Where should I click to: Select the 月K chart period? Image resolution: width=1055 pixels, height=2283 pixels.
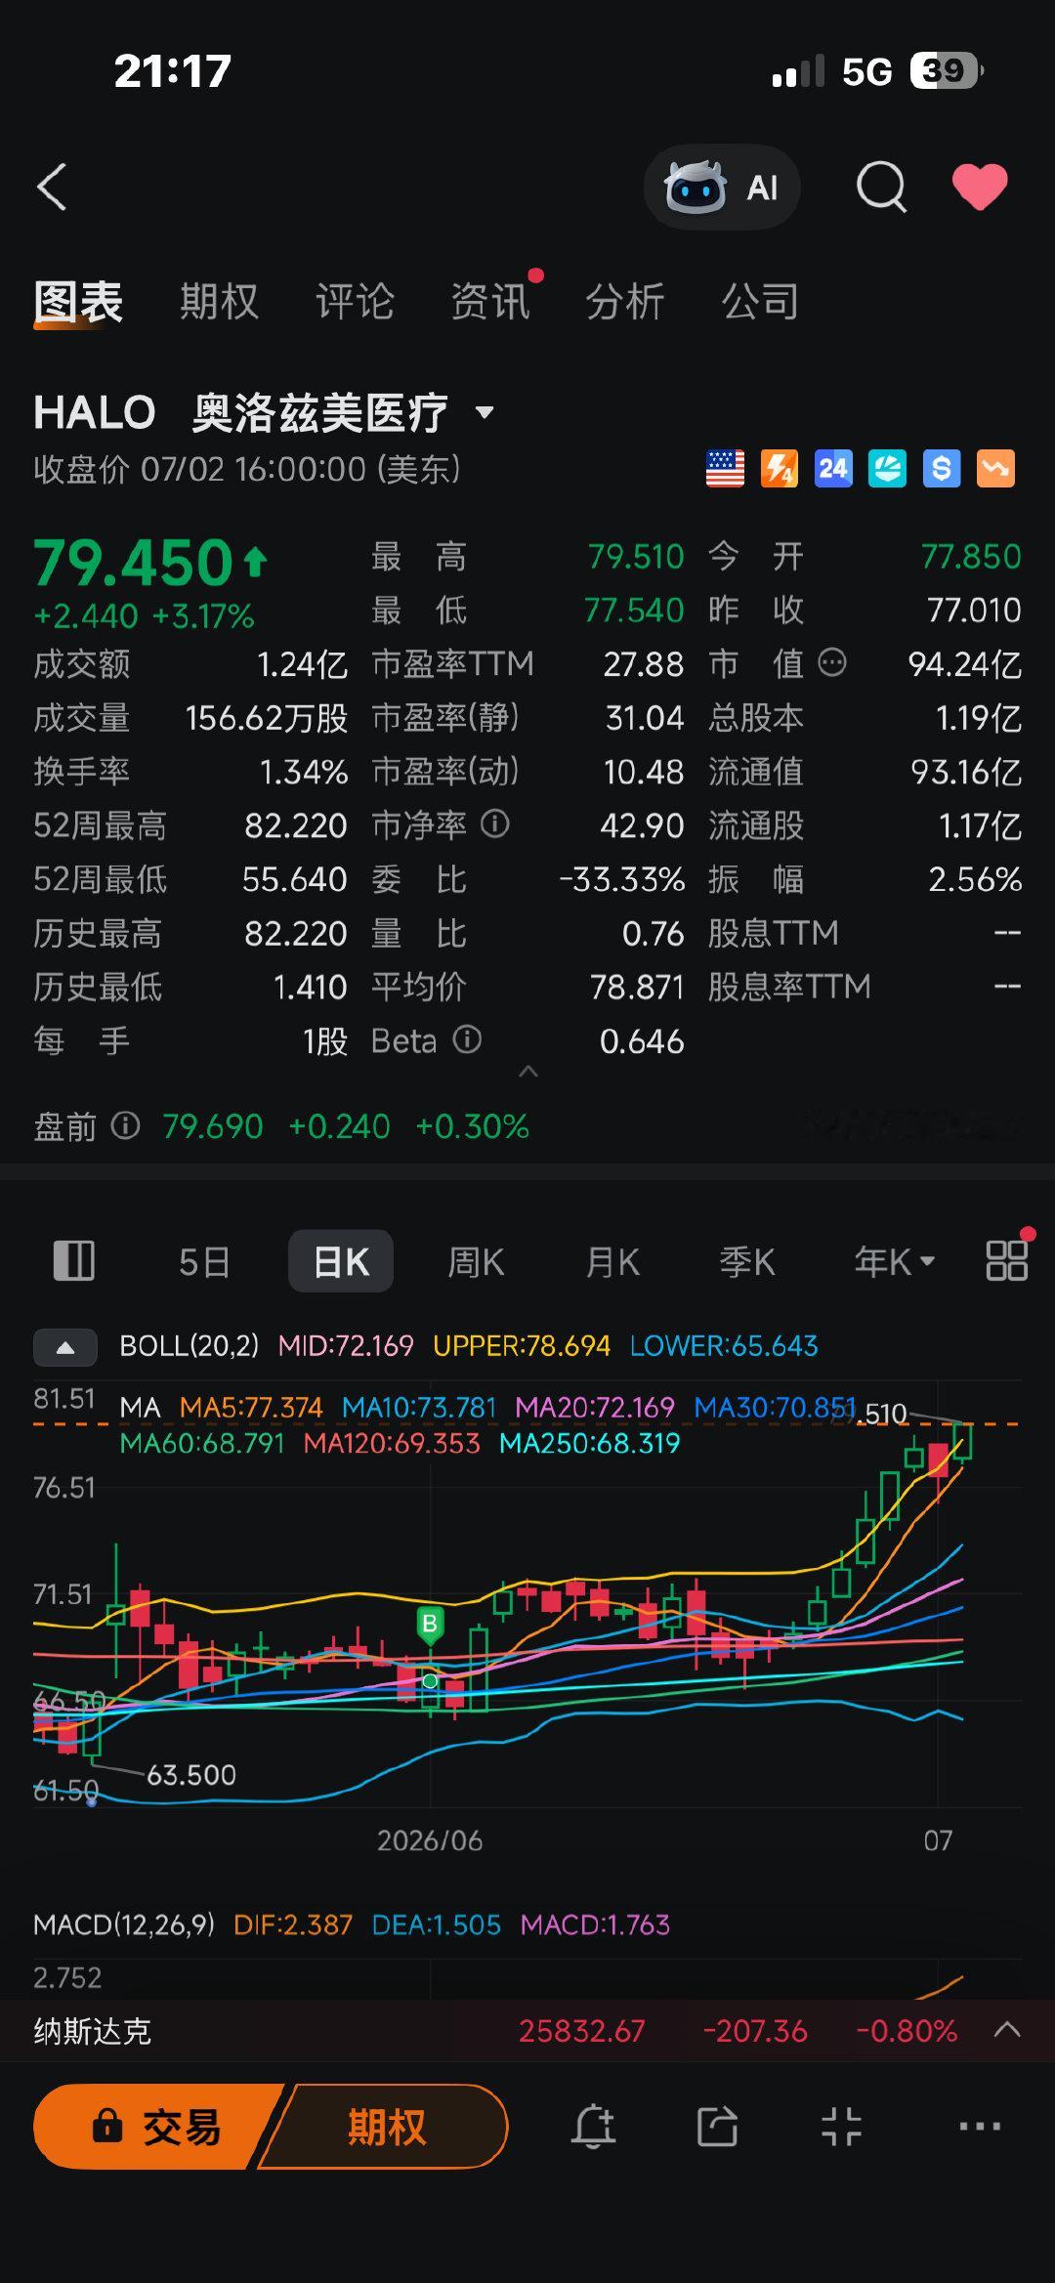click(612, 1262)
